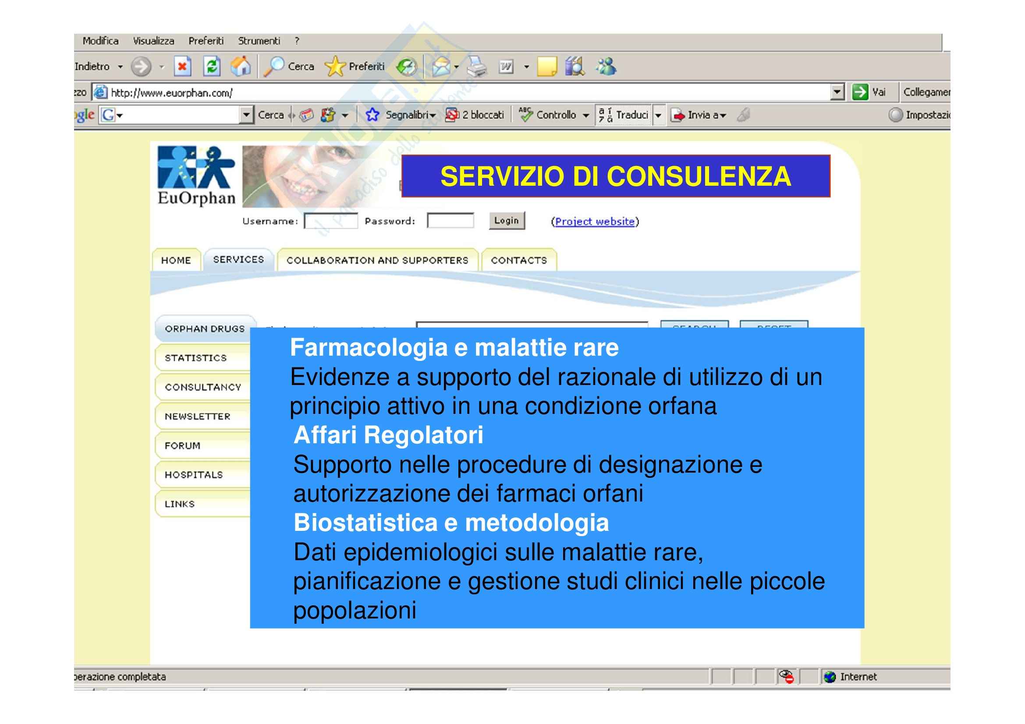Go to the Home page icon
The image size is (1025, 724).
(x=241, y=67)
